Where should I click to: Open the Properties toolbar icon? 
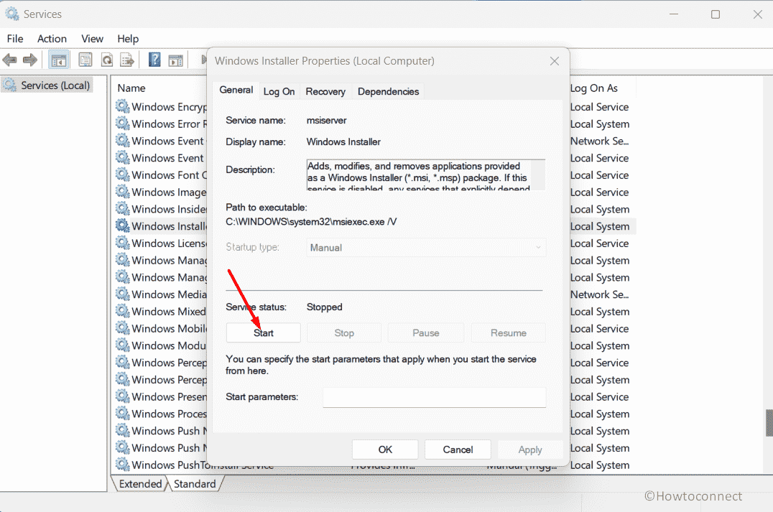point(85,60)
